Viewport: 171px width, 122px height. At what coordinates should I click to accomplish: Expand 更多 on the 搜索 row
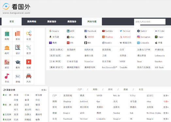166,113
